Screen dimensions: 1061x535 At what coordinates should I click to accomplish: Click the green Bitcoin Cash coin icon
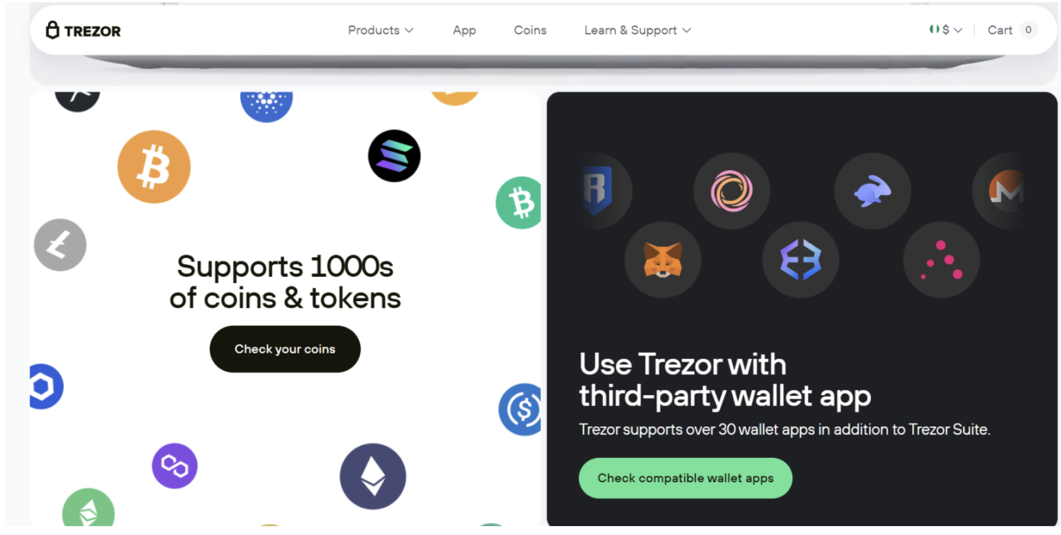point(519,203)
